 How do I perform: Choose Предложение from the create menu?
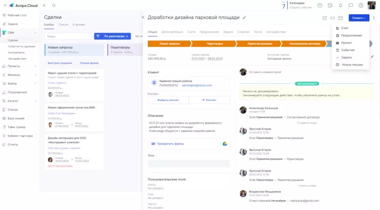tap(350, 35)
